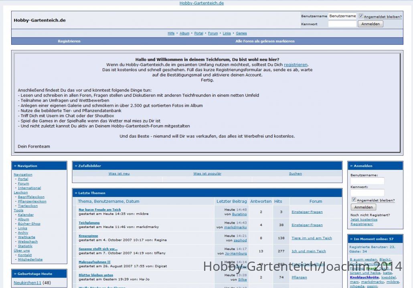Open online user kwoddel profile
This screenshot has width=413, height=288.
[388, 277]
